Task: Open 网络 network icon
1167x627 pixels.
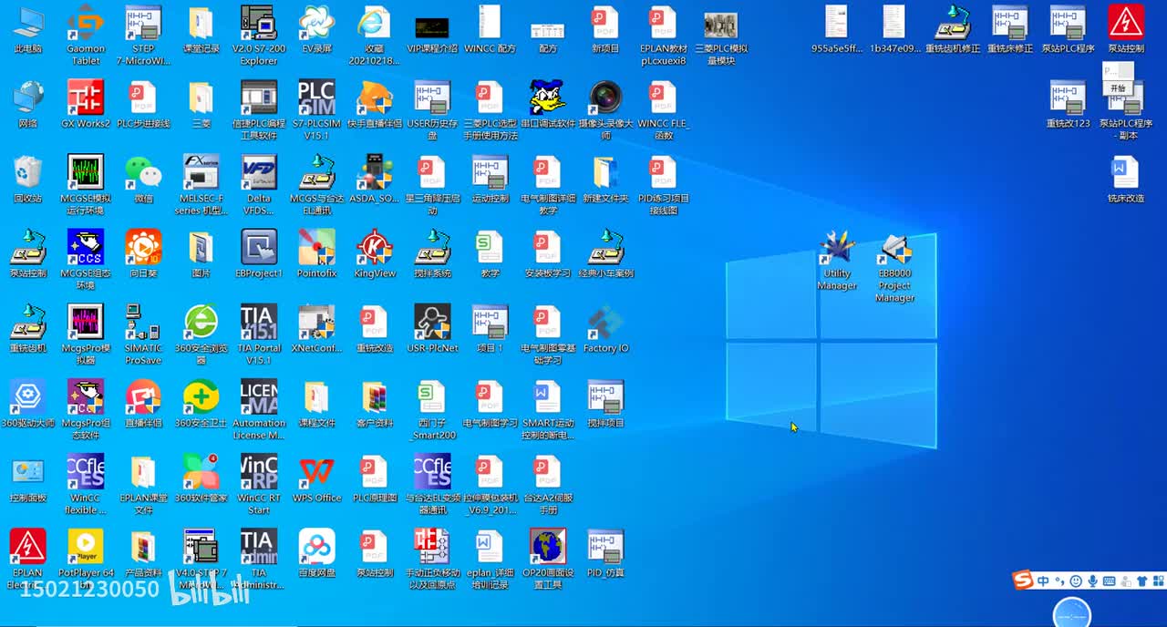Action: [27, 104]
